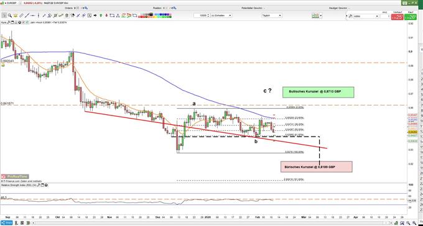Pick the horizontal line tool
The width and height of the screenshot is (423, 226).
(x=32, y=16)
